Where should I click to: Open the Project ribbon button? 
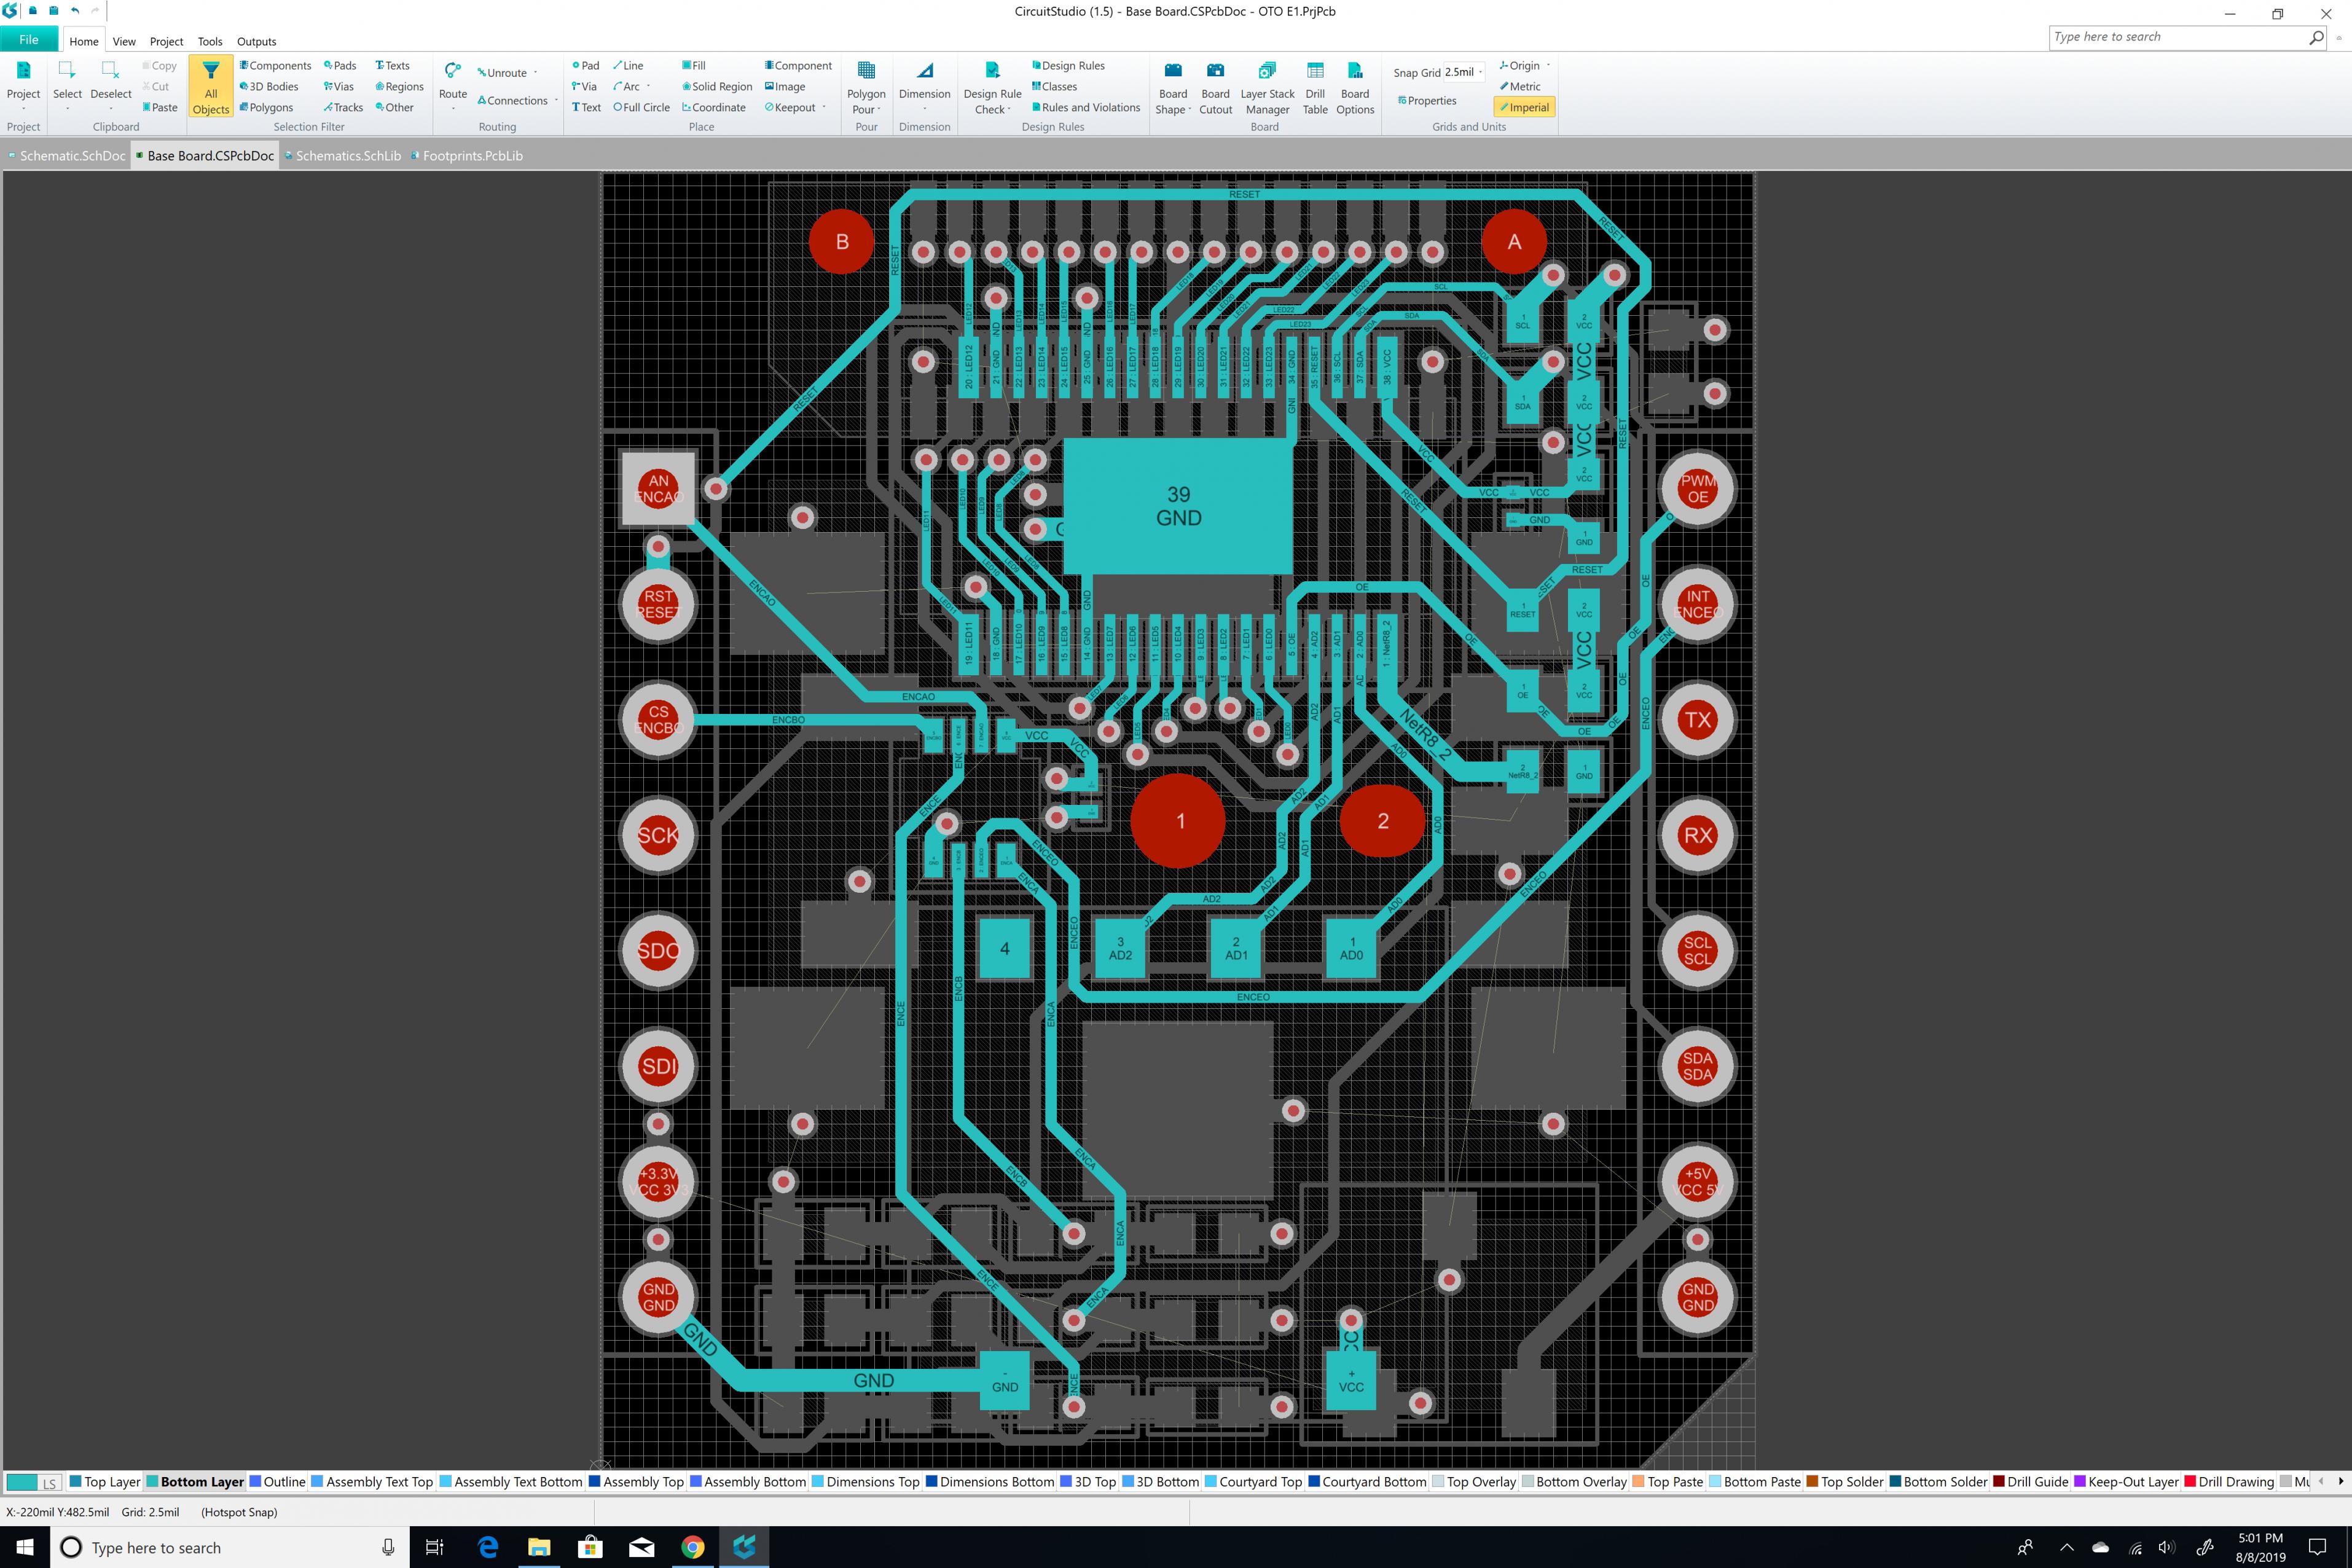tap(23, 83)
